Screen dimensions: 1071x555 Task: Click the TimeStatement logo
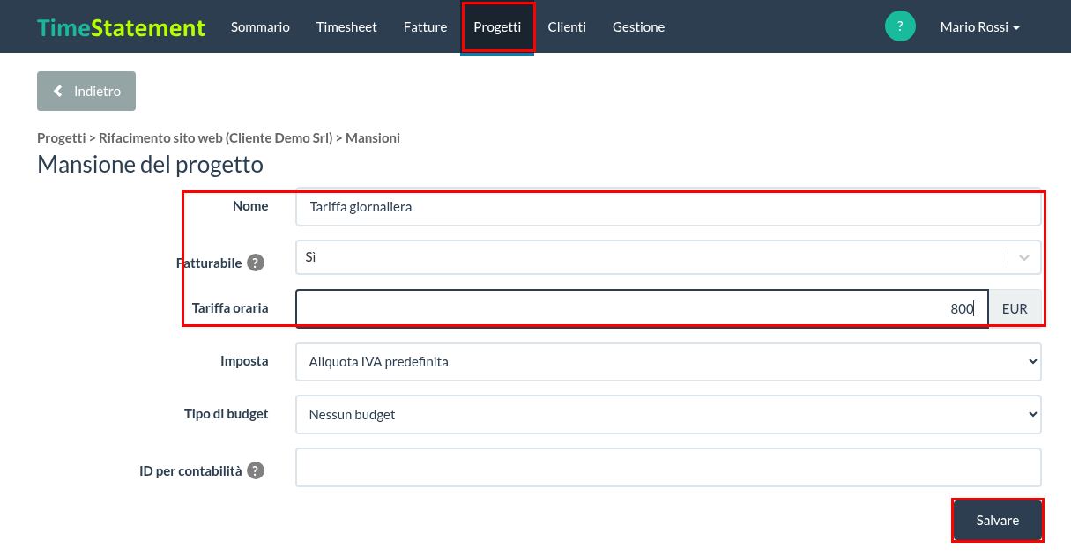[121, 27]
